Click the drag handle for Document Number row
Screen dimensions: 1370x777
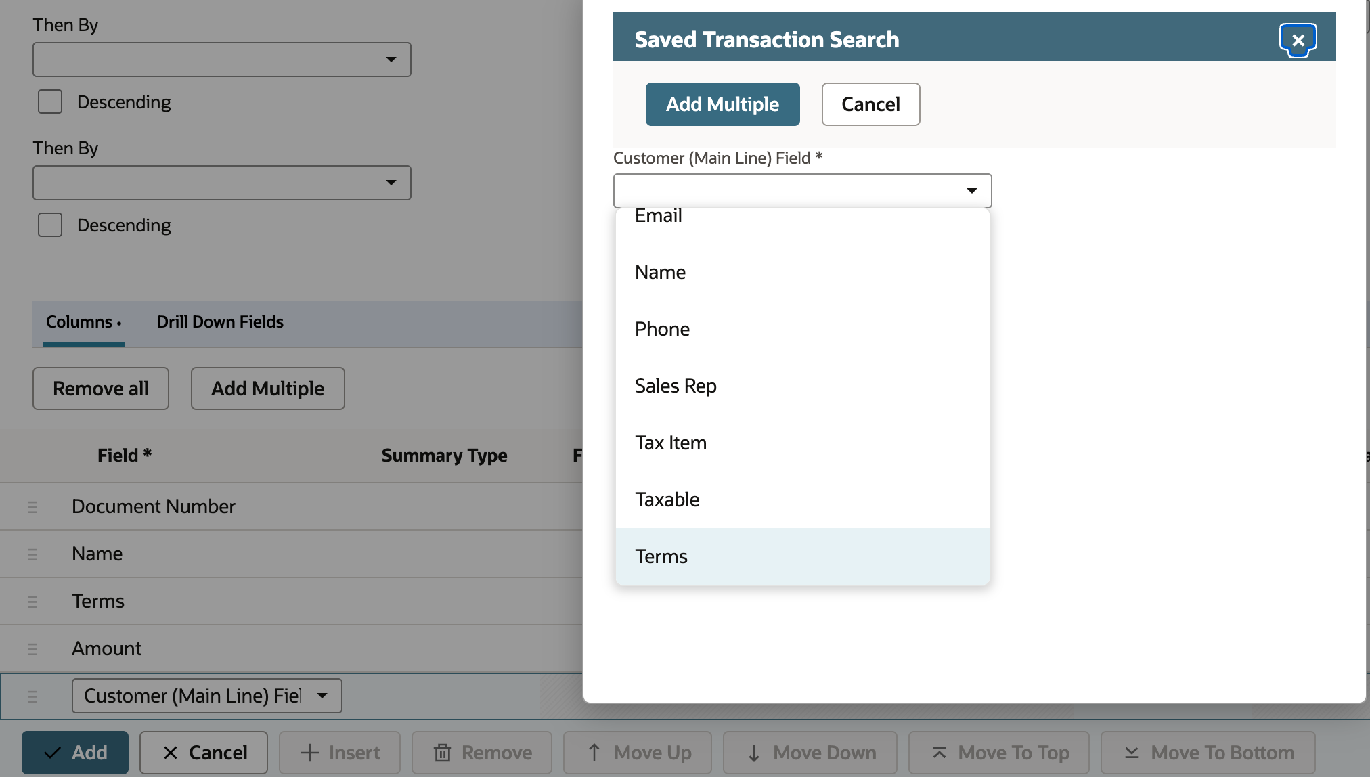[32, 507]
